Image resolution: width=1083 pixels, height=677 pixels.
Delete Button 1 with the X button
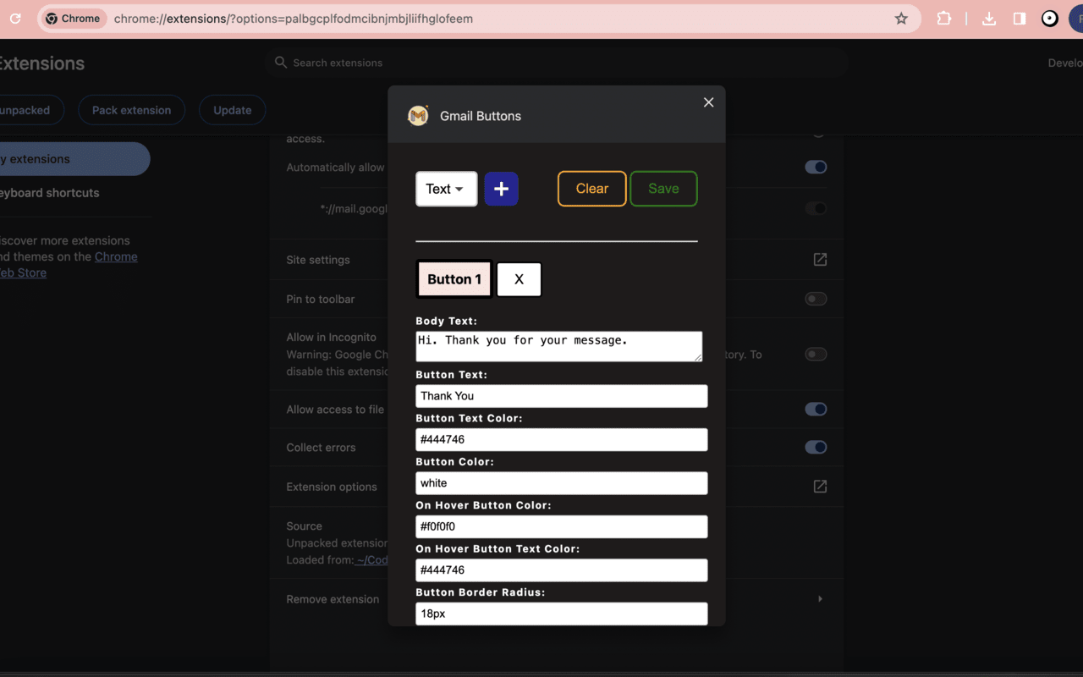tap(519, 279)
